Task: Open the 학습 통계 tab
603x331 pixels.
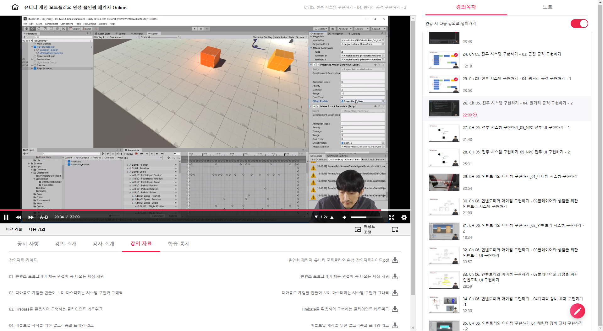Action: (179, 244)
